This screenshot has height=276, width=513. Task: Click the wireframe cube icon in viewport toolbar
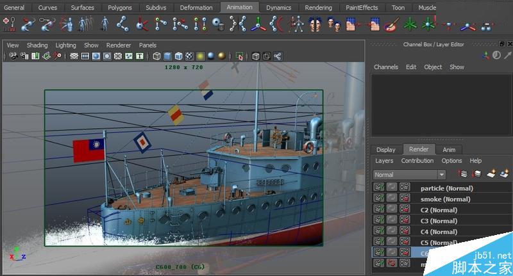(156, 56)
